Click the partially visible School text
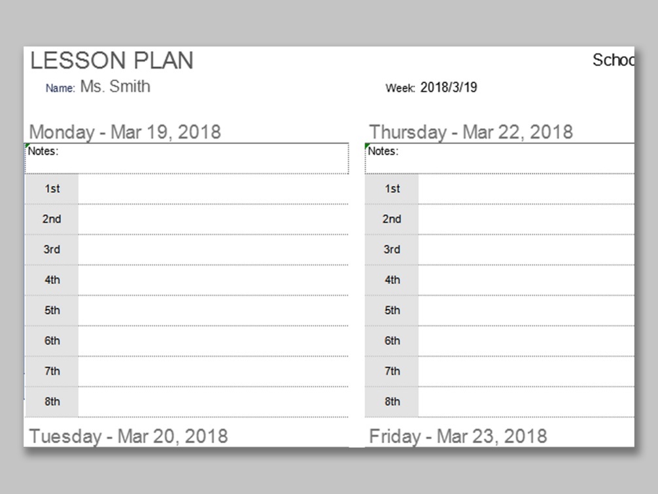 point(613,60)
